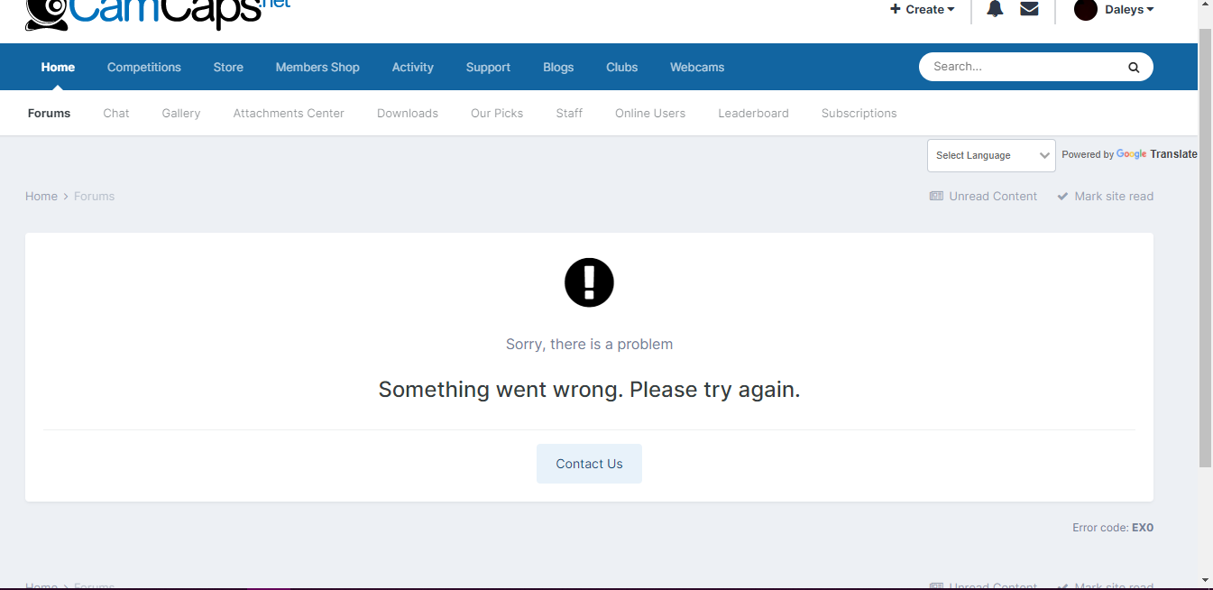
Task: Select the Forums sub-tab
Action: point(49,113)
